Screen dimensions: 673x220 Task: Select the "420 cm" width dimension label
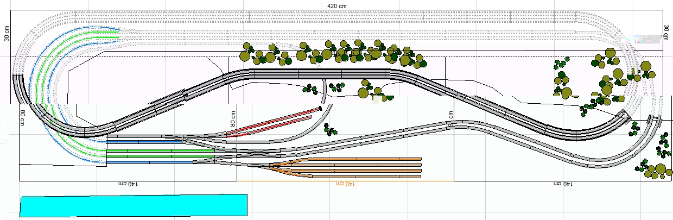336,5
